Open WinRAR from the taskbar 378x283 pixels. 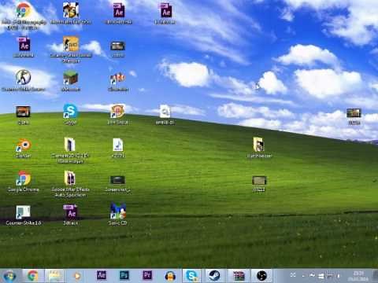239,276
